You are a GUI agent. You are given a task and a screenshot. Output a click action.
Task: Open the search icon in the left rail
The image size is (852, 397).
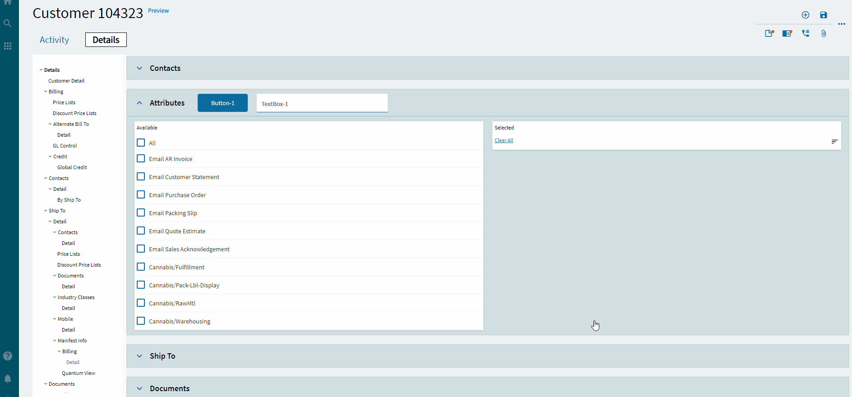[x=8, y=23]
